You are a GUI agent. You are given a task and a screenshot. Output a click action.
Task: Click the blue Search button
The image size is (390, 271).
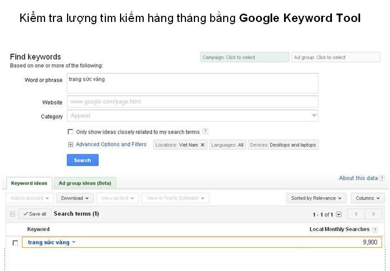82,160
